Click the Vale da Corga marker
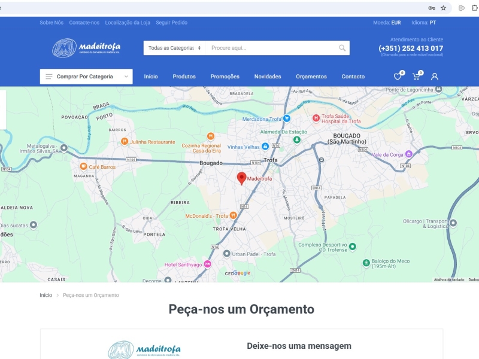Viewport: 479px width, 359px height. 409,154
